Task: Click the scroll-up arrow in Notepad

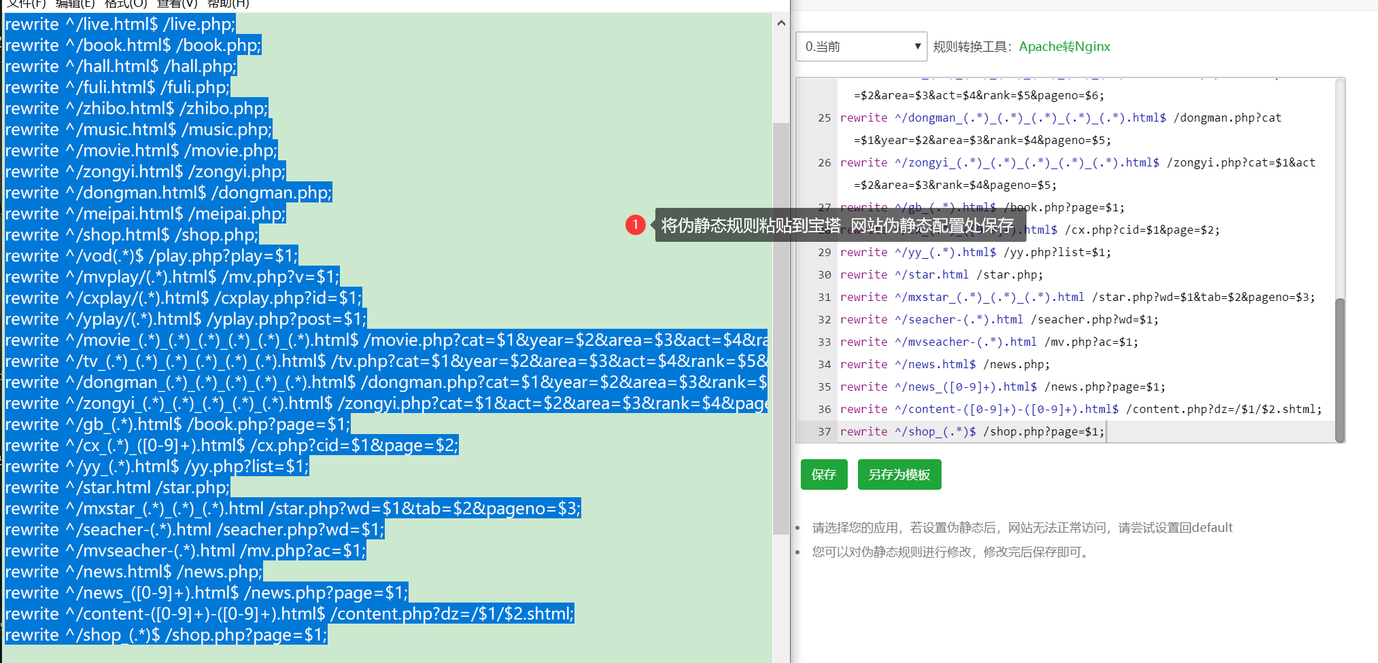Action: [781, 22]
